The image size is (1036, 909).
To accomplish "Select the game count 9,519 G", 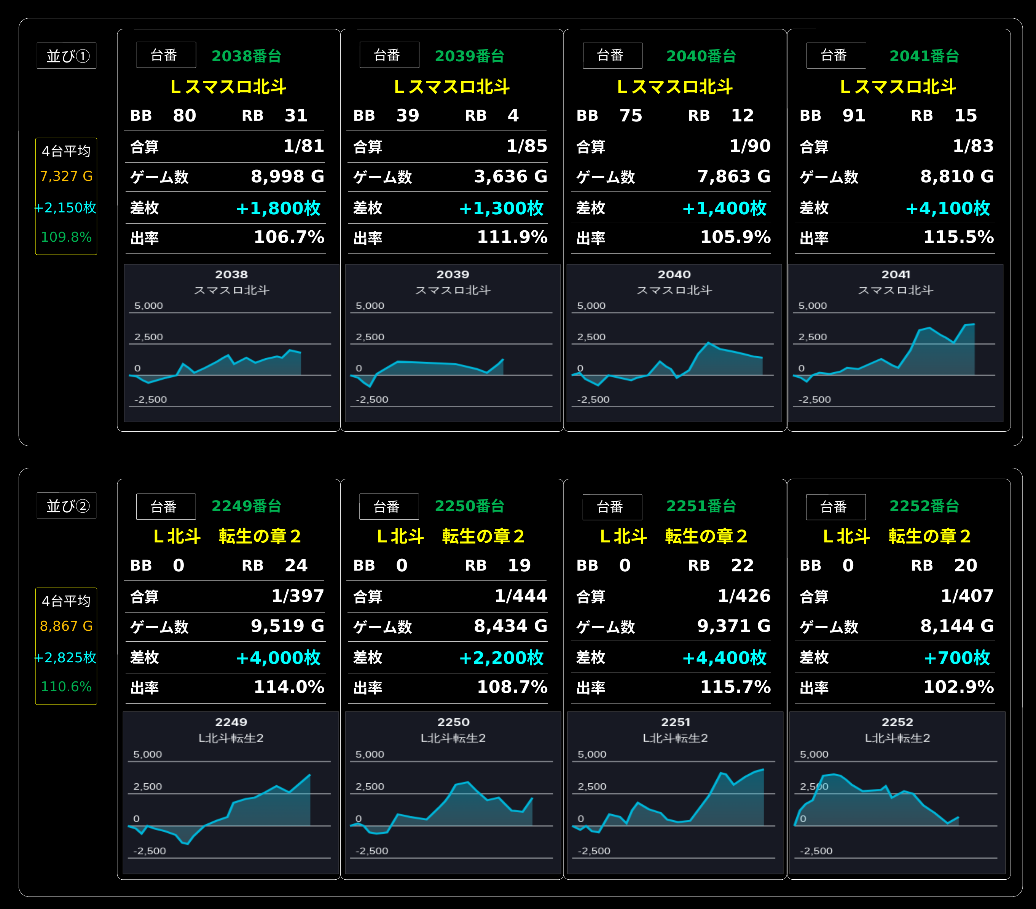I will [287, 626].
